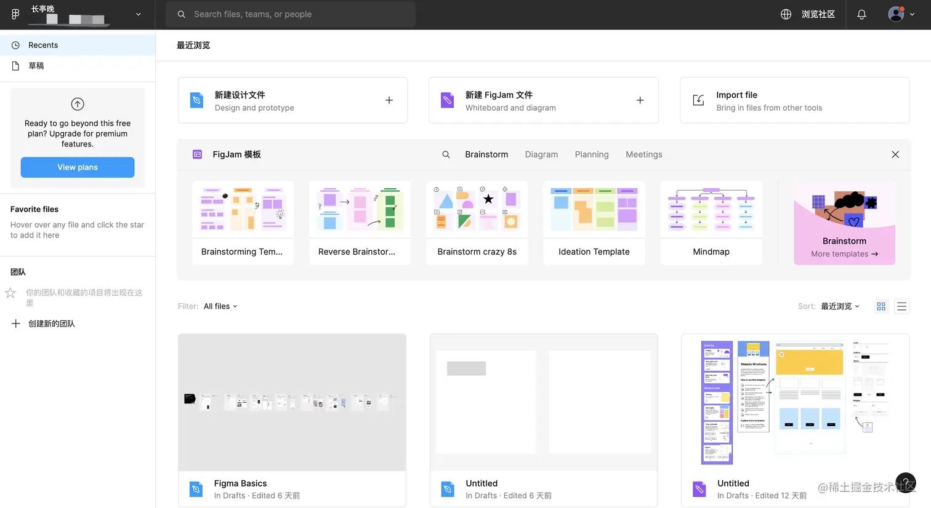Click plus on new FigJam file card
Screen dimensions: 931x508
pos(640,100)
